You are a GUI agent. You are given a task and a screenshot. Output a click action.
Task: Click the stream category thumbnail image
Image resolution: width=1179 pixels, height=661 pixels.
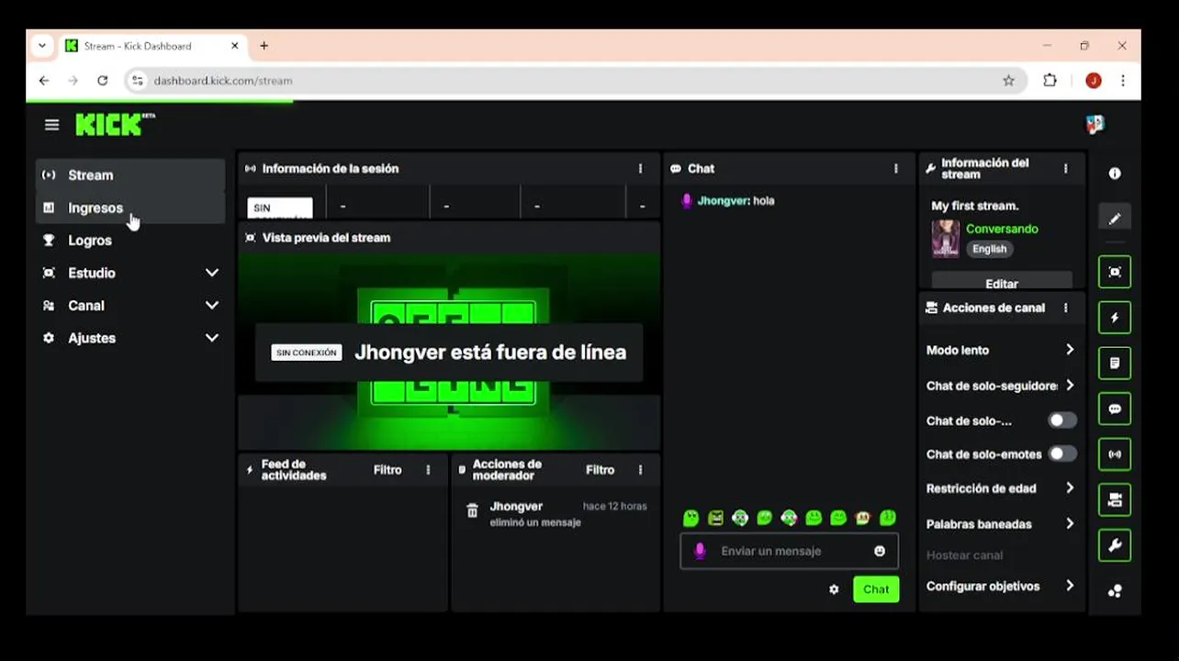946,239
